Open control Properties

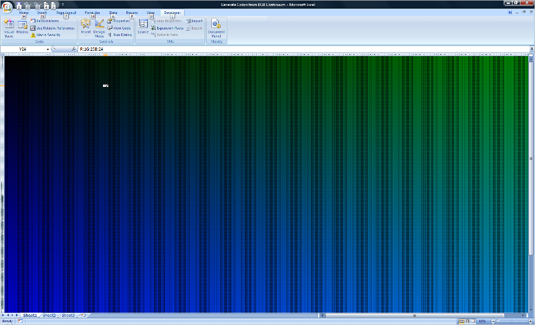point(119,21)
